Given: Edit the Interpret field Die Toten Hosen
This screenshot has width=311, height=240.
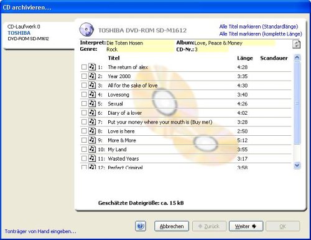Looking at the screenshot, I should pyautogui.click(x=140, y=43).
